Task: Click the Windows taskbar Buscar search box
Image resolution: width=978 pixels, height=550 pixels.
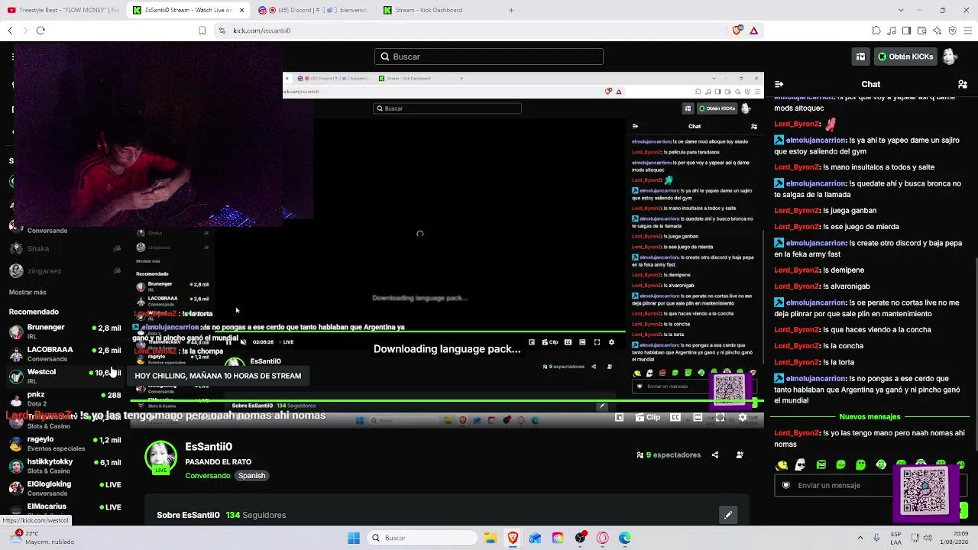Action: [422, 538]
